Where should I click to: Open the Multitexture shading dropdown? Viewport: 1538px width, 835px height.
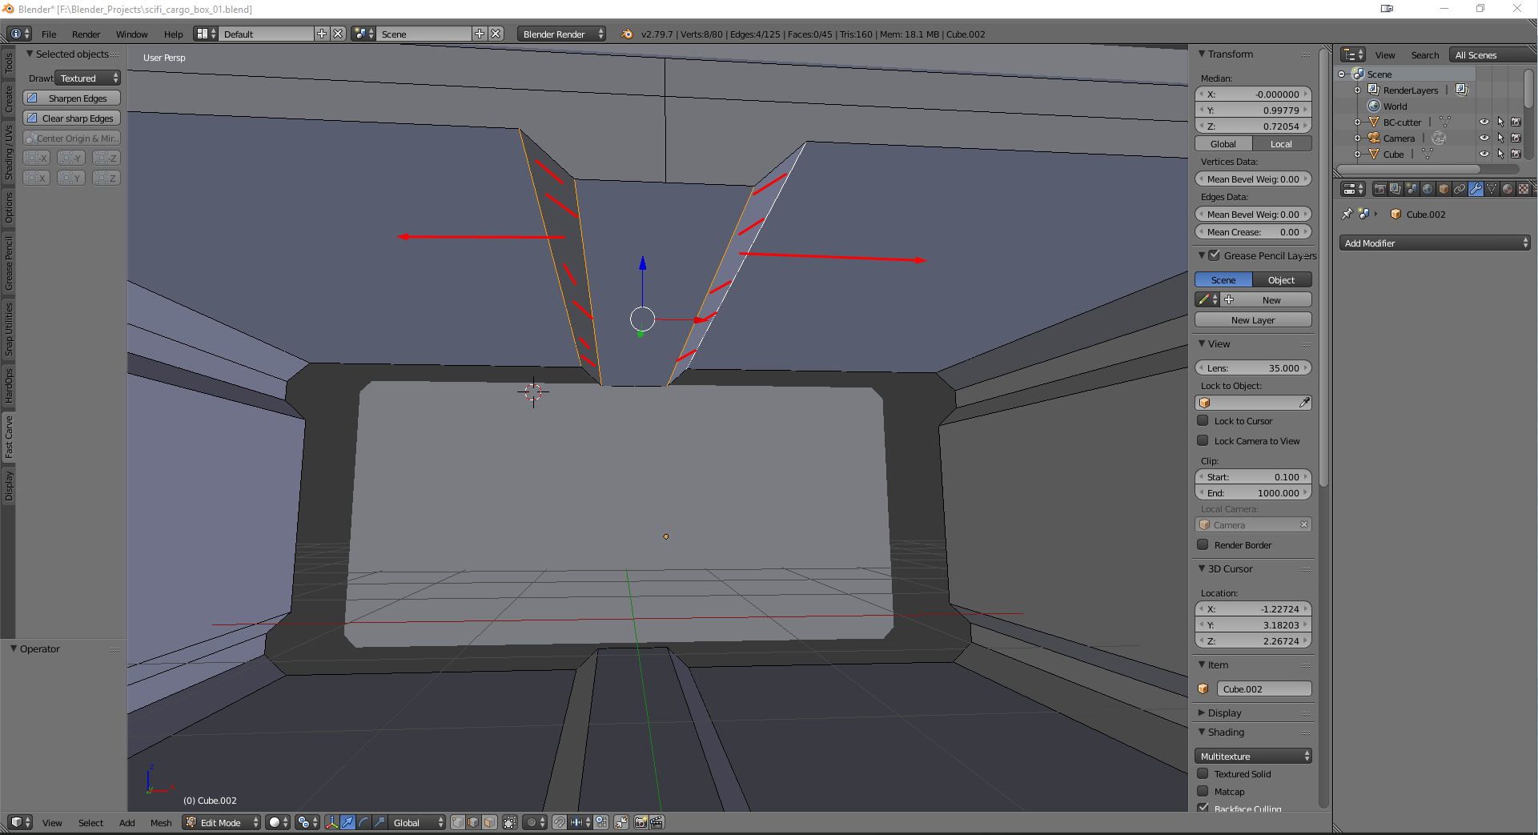1253,756
